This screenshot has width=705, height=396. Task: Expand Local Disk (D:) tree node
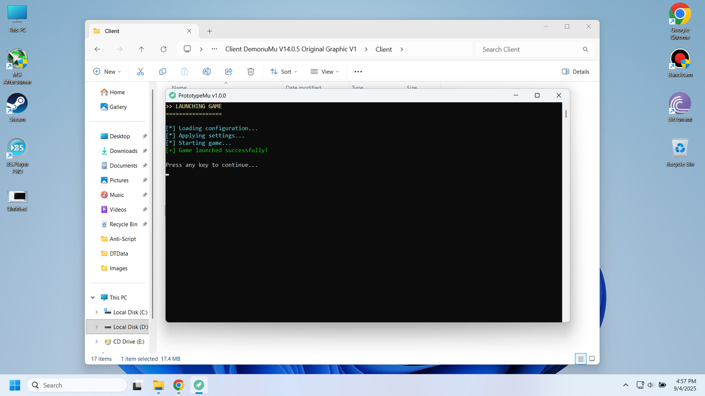(x=96, y=327)
